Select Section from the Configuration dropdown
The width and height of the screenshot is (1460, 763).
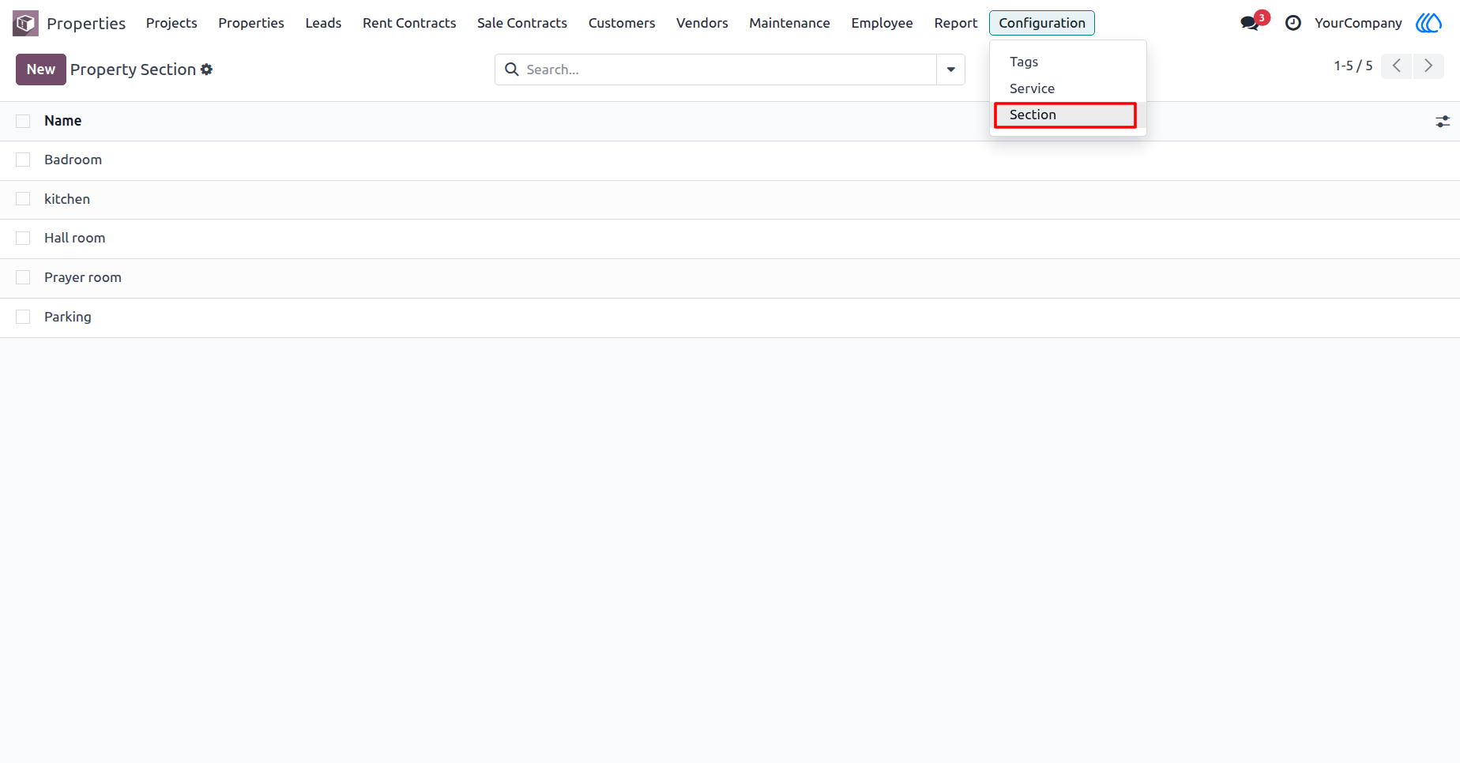point(1067,115)
